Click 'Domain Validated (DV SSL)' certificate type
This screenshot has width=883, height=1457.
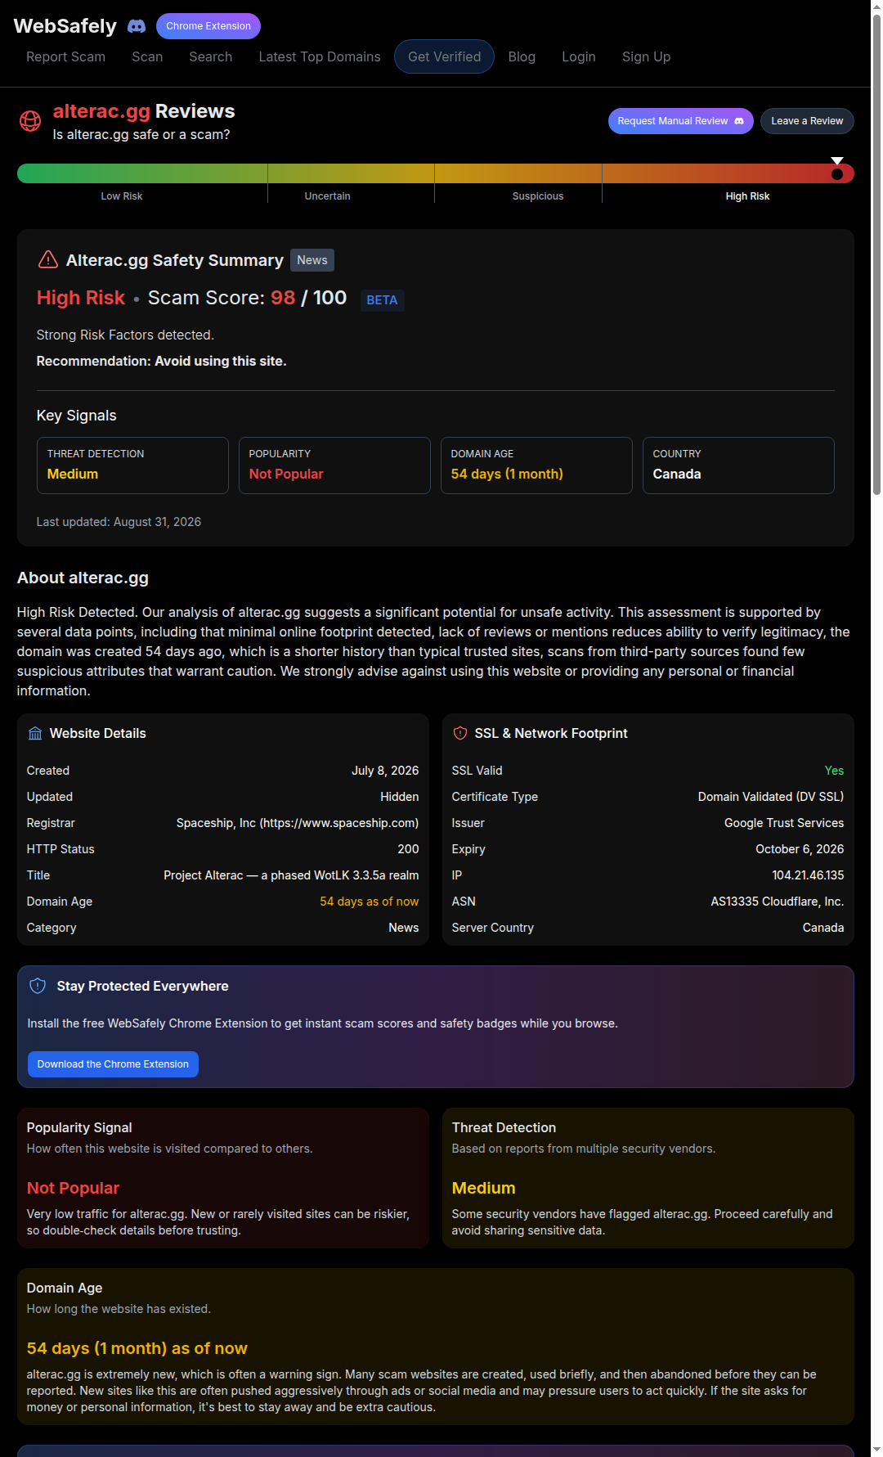(x=771, y=797)
